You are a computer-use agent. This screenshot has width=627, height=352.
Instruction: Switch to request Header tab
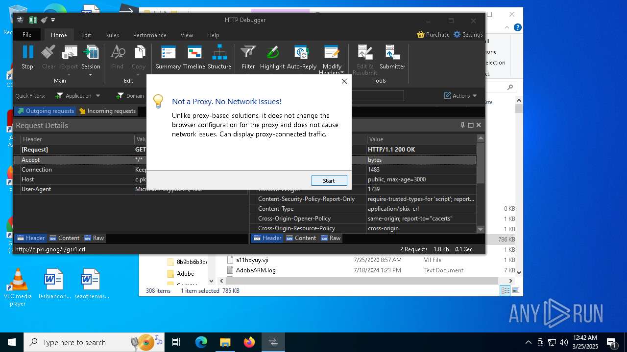(30, 238)
